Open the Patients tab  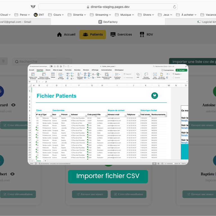pyautogui.click(x=93, y=34)
